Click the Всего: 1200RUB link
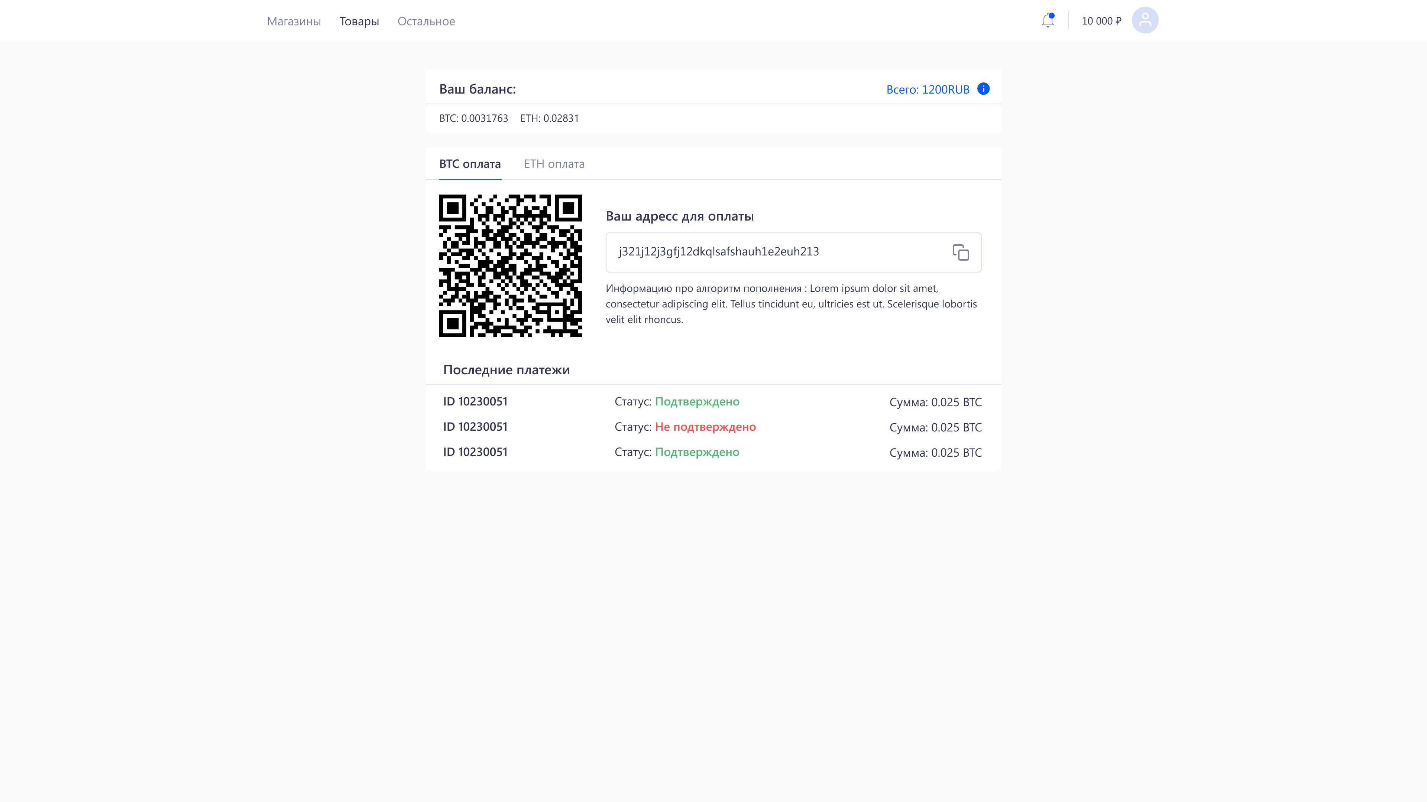The height and width of the screenshot is (802, 1427). tap(927, 89)
